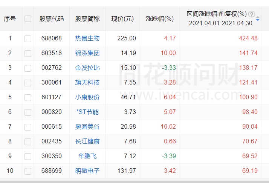
Task: Open the 长江健康 stock link
Action: click(87, 141)
